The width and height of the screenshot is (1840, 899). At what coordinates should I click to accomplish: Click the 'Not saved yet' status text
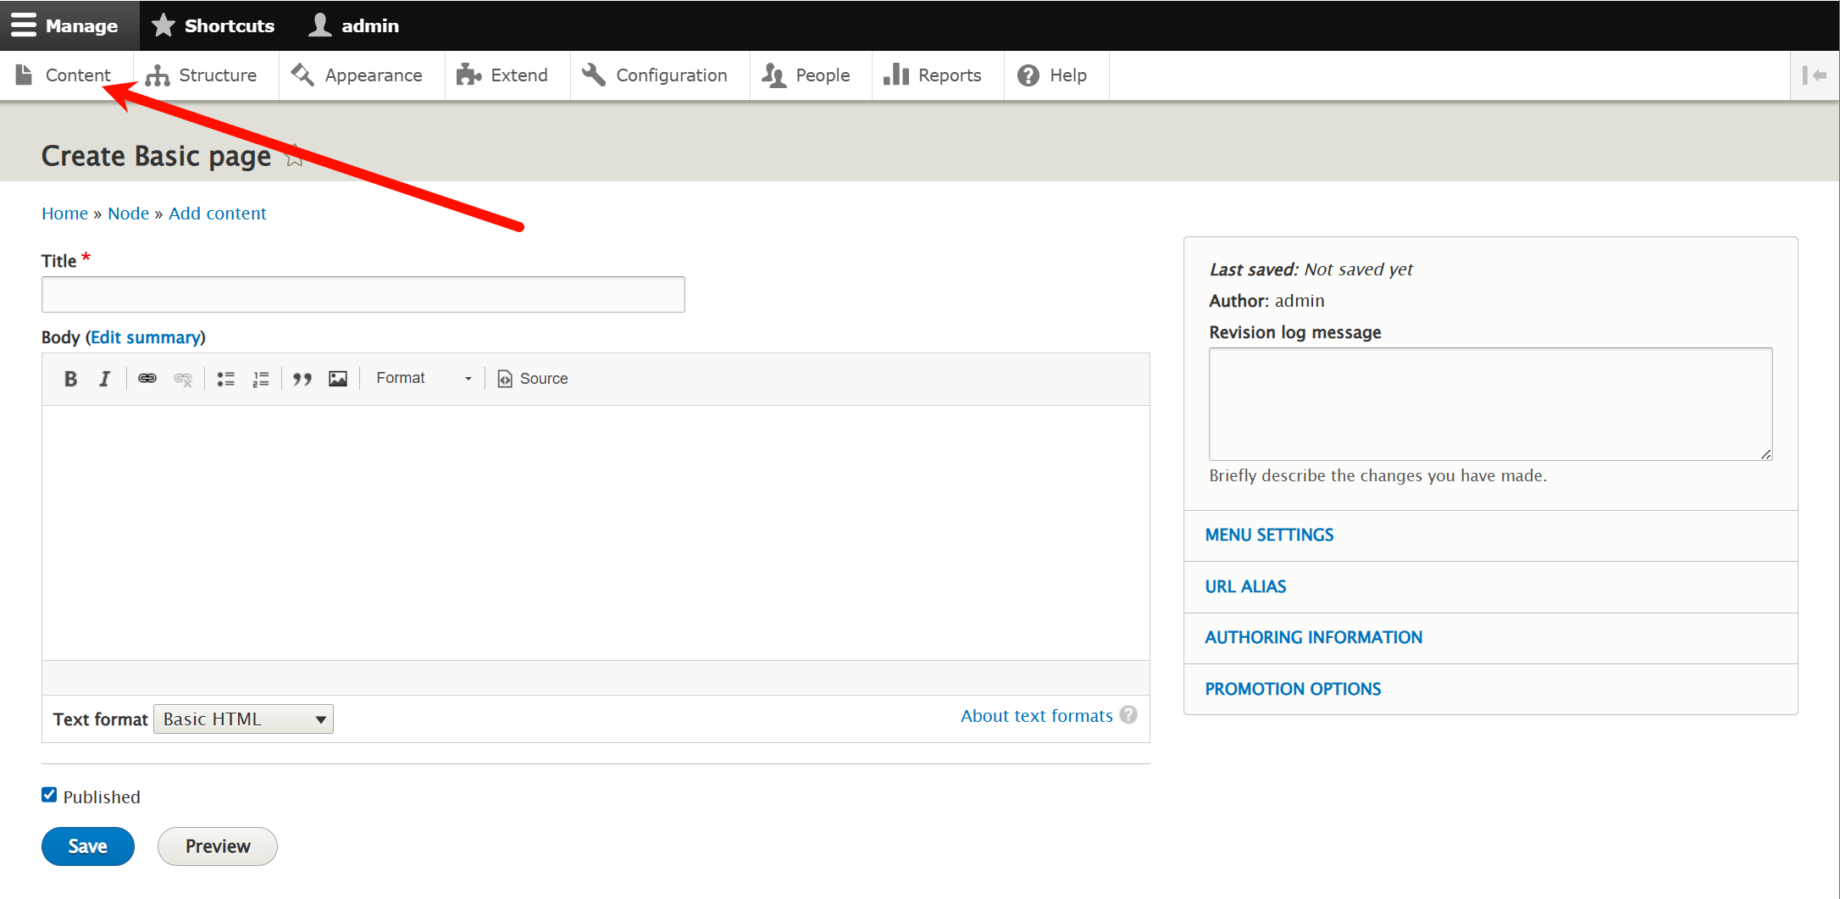pos(1359,269)
